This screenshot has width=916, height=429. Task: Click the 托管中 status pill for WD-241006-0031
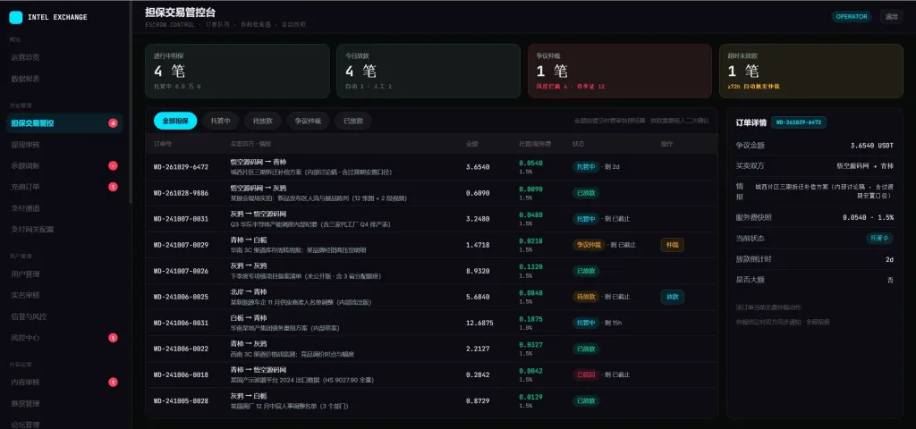[585, 323]
